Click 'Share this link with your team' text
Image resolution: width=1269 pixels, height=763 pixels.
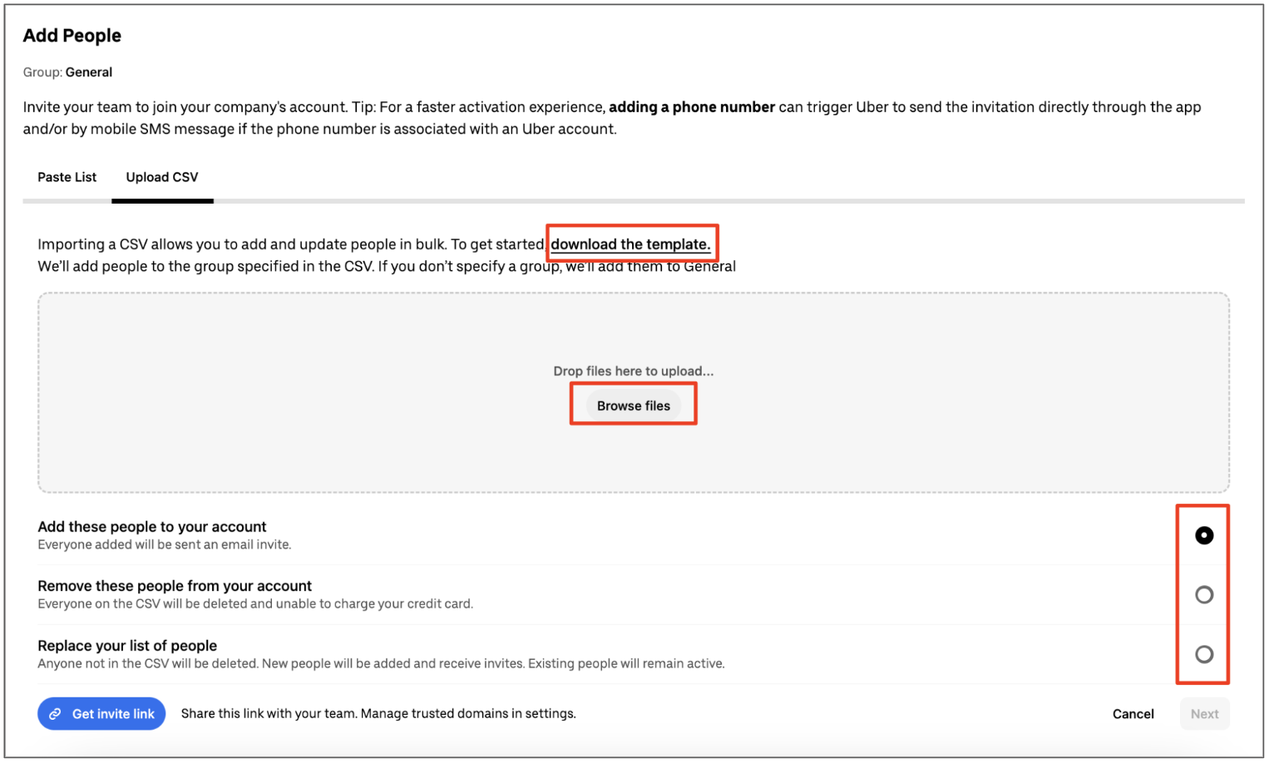pos(378,714)
